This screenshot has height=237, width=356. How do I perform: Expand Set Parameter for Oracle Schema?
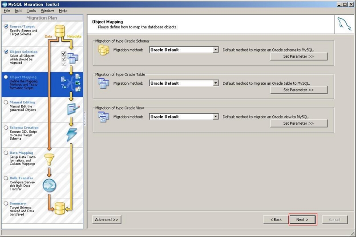click(x=299, y=56)
